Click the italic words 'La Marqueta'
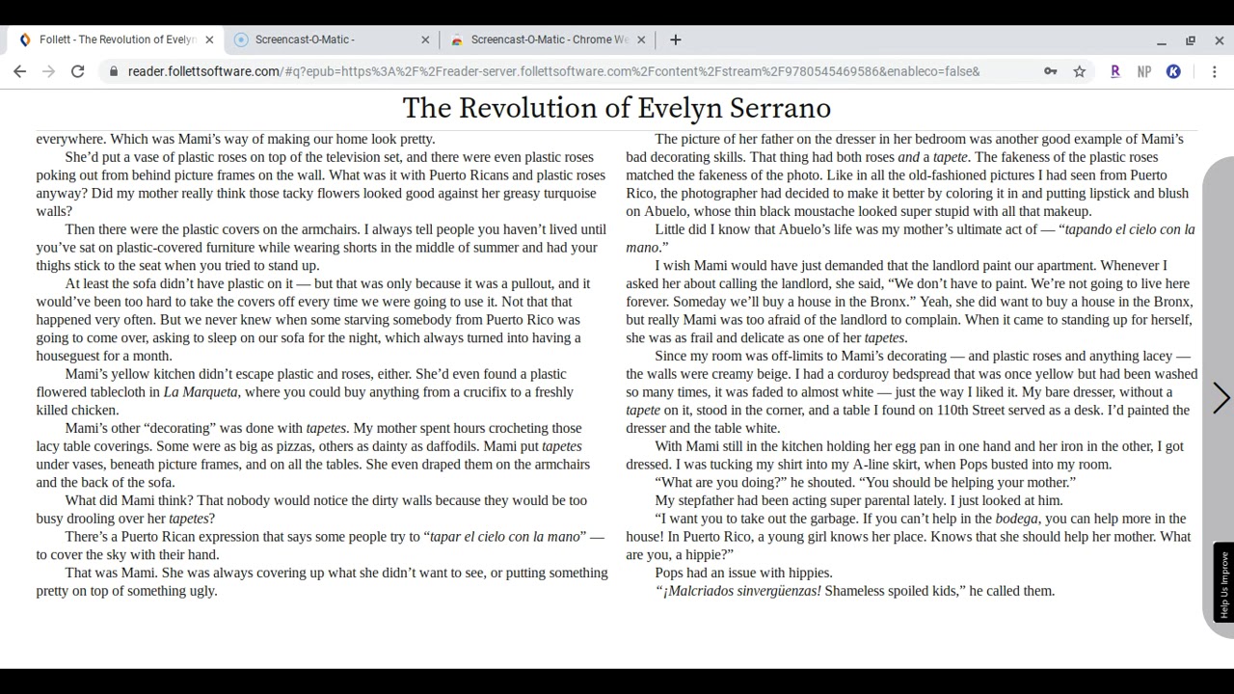Image resolution: width=1234 pixels, height=694 pixels. tap(201, 392)
